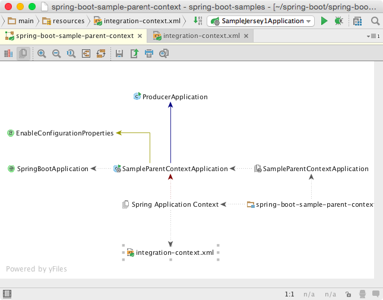Click the 1:1 caret position indicator
383x300 pixels.
coord(289,294)
